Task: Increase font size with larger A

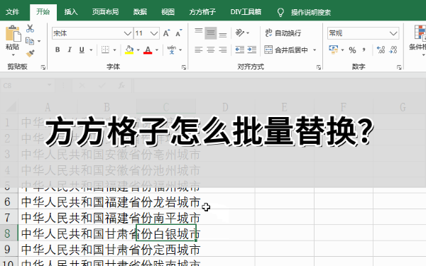Action: point(167,33)
